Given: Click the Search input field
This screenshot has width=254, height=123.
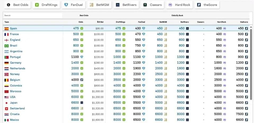Looking at the screenshot, I should click(33, 16).
